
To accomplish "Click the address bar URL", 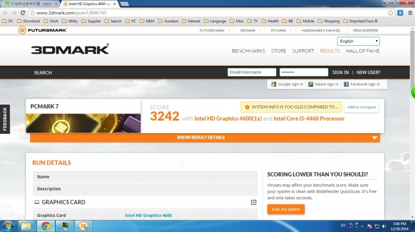I will 71,13.
